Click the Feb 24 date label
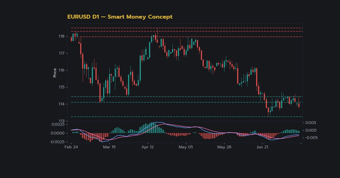340x178 pixels. coord(71,147)
